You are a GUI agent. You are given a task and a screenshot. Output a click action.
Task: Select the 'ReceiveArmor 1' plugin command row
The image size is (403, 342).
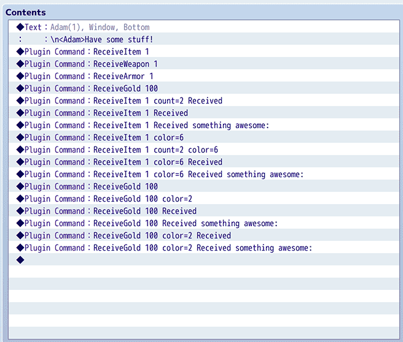coord(204,76)
